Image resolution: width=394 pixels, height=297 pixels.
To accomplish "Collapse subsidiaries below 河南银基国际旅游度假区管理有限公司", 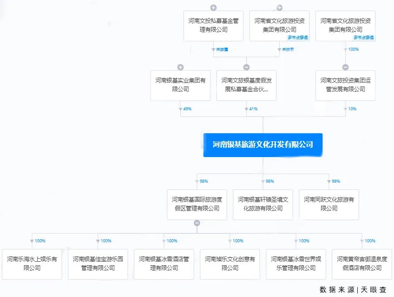I will pos(197,223).
